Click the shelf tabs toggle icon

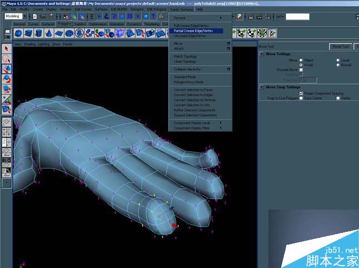coord(8,31)
